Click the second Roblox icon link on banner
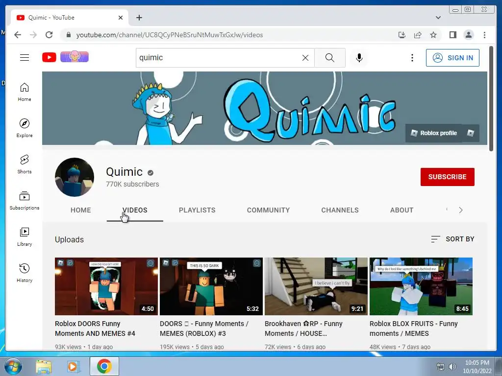This screenshot has width=502, height=376. pos(470,133)
